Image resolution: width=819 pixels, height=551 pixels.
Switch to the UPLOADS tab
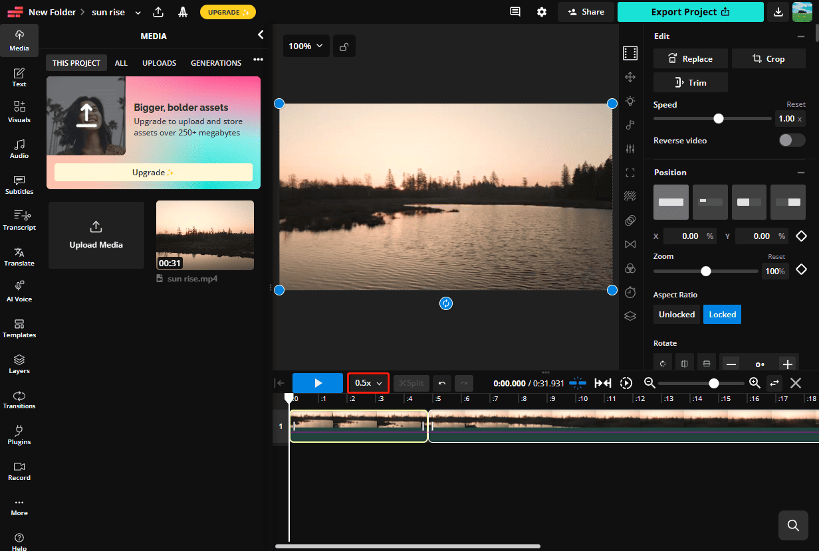tap(159, 62)
